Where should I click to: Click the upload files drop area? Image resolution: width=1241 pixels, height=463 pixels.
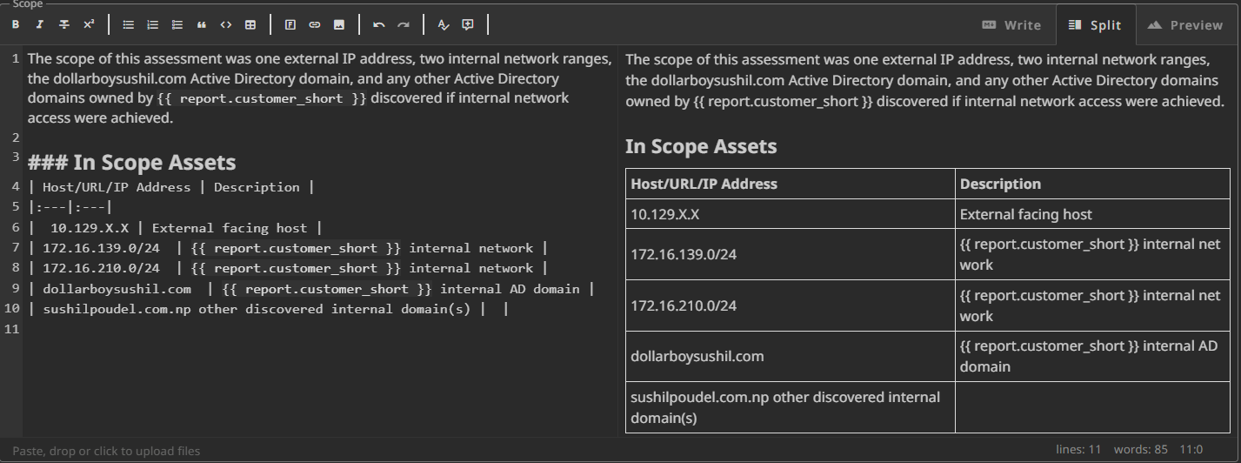pos(106,451)
